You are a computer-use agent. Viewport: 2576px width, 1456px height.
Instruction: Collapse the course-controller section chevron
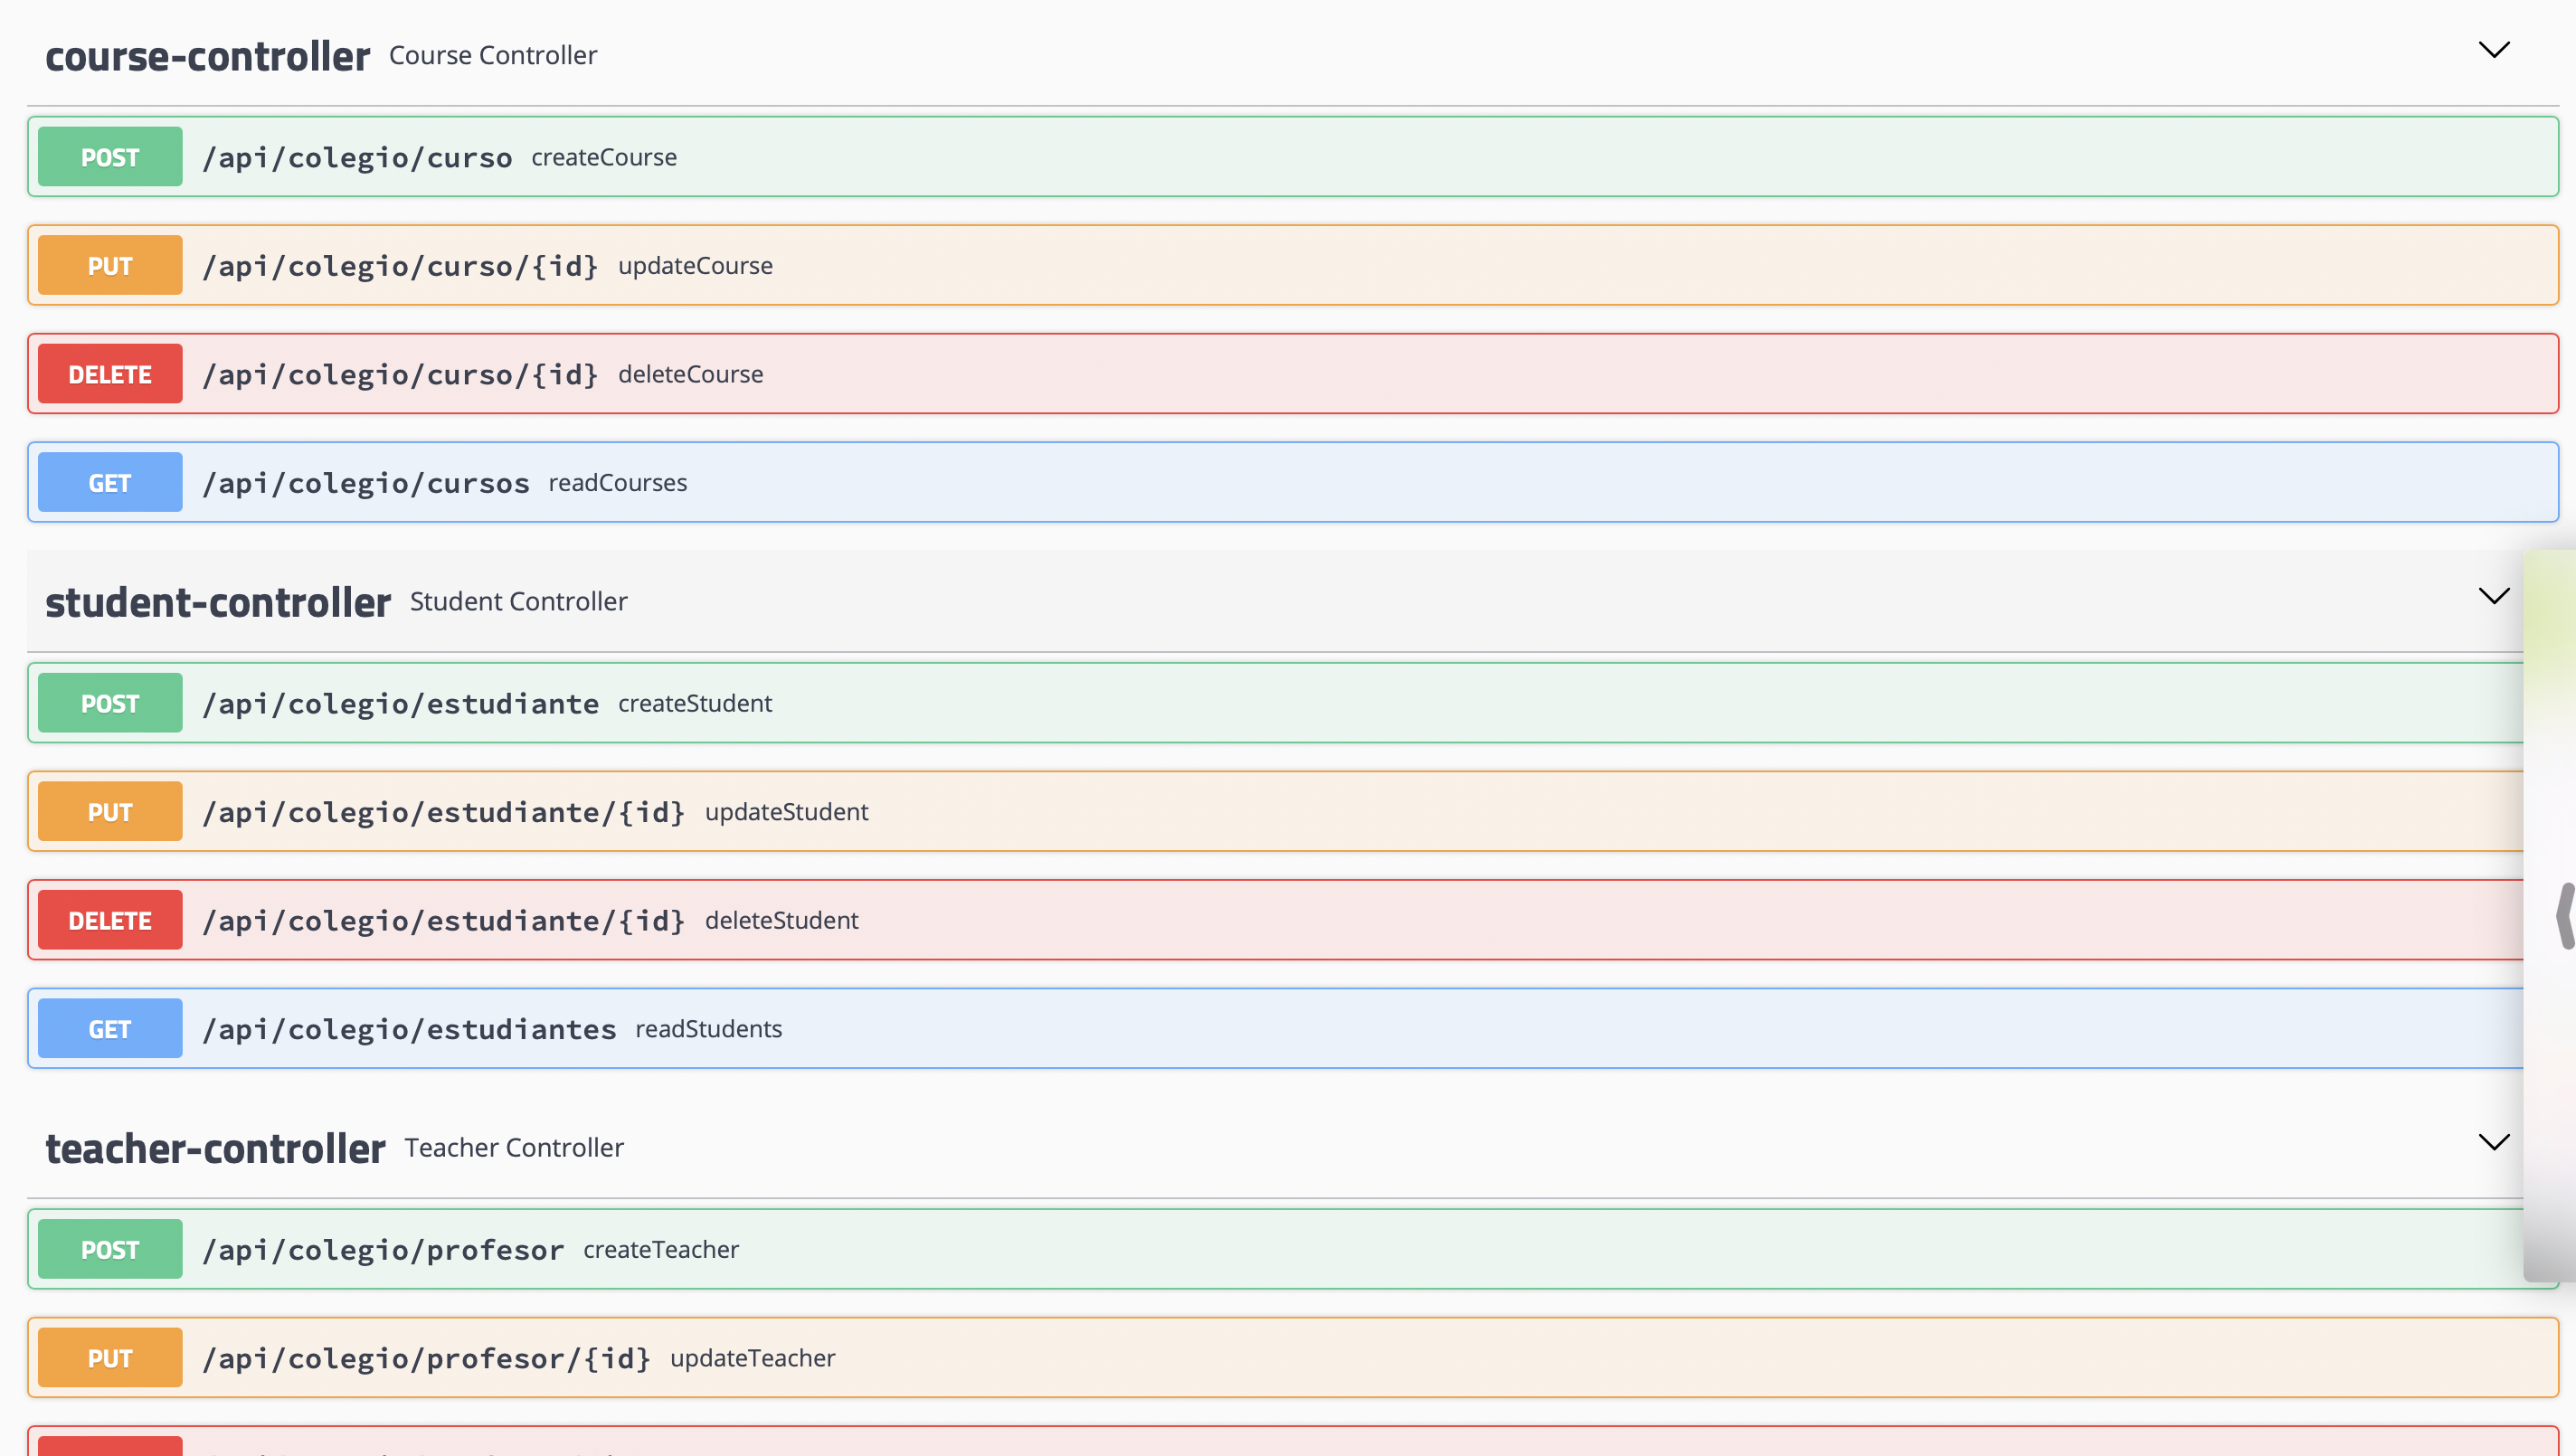tap(2494, 49)
